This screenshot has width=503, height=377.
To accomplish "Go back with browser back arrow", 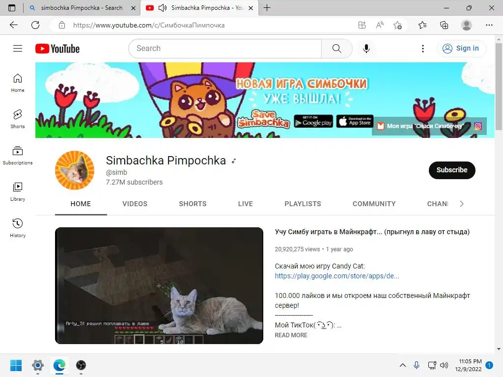I will coord(13,25).
